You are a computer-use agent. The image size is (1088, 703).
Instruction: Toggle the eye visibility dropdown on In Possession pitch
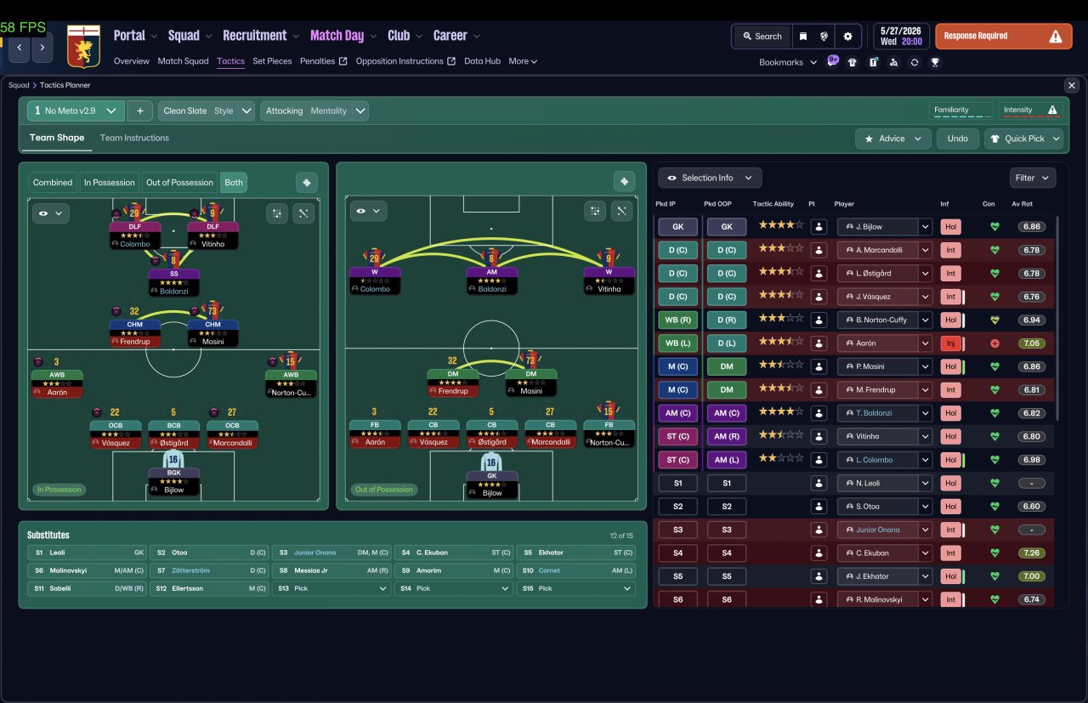click(49, 213)
